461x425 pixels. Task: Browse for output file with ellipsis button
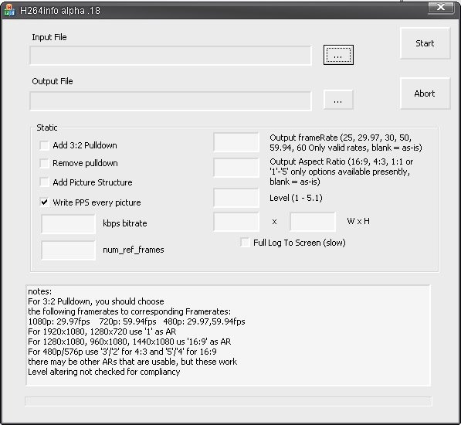338,100
